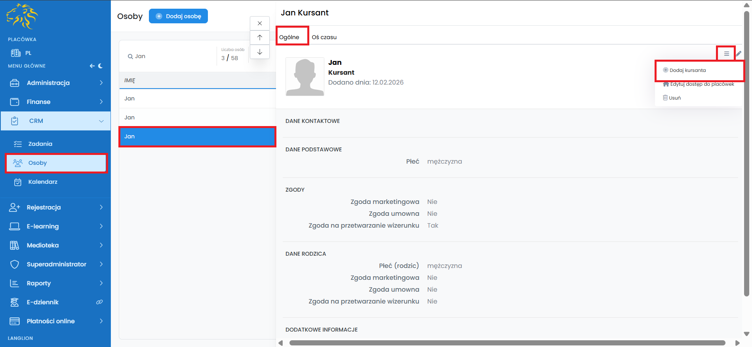Expand the Administracja menu

pos(55,83)
